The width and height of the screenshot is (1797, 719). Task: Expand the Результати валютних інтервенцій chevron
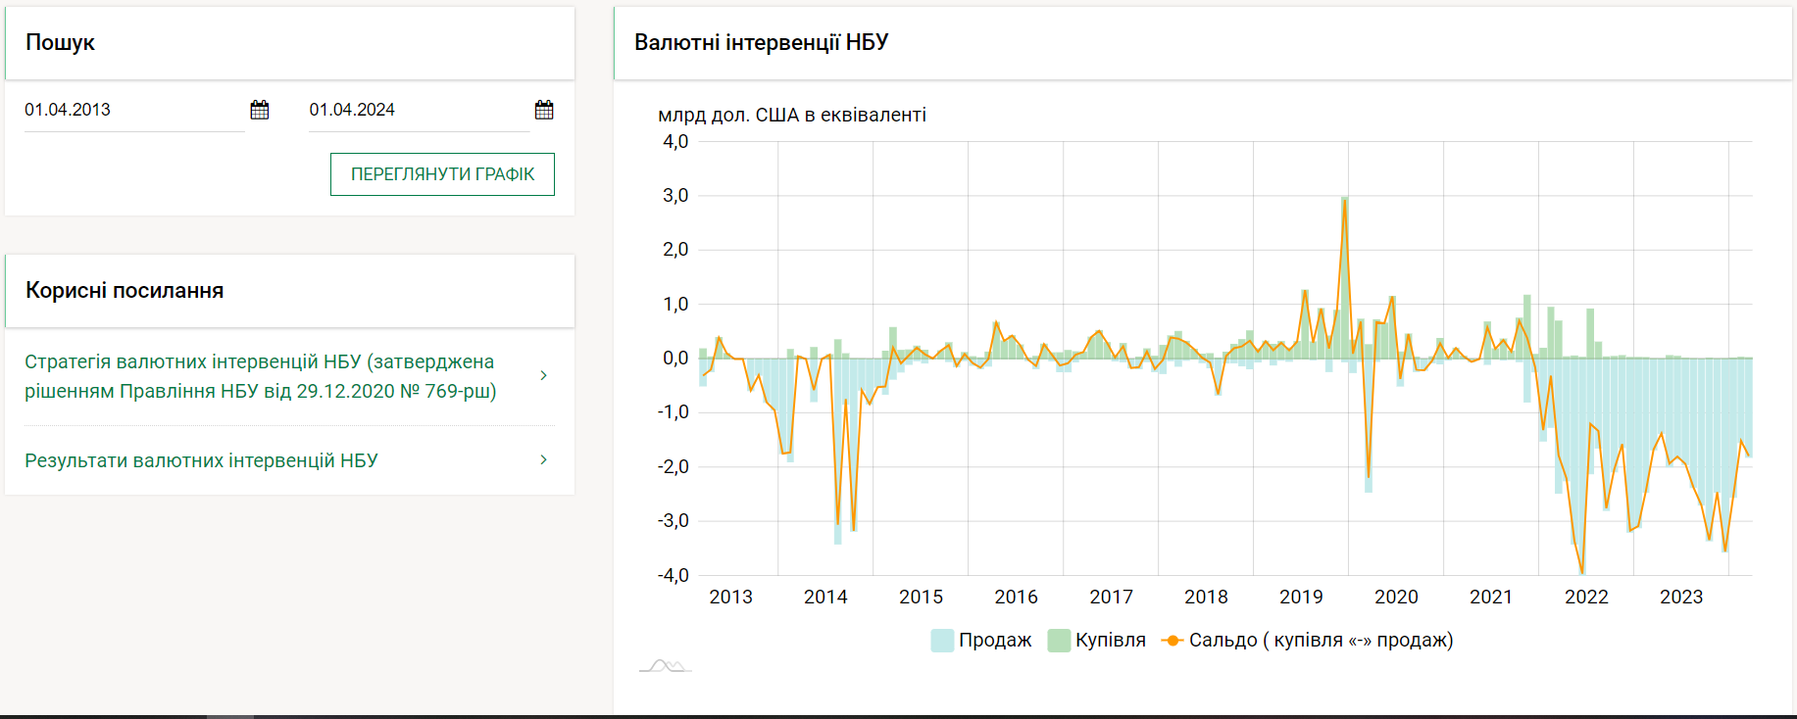[x=543, y=459]
